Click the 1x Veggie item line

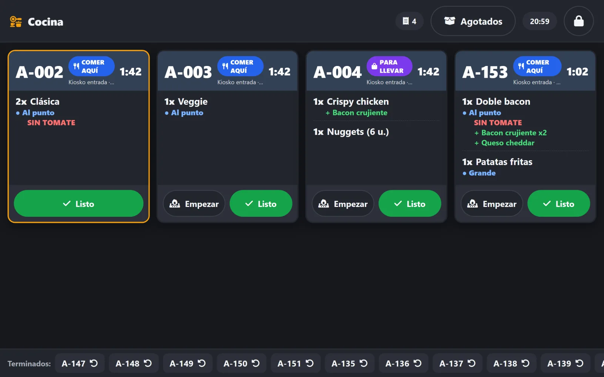point(186,102)
